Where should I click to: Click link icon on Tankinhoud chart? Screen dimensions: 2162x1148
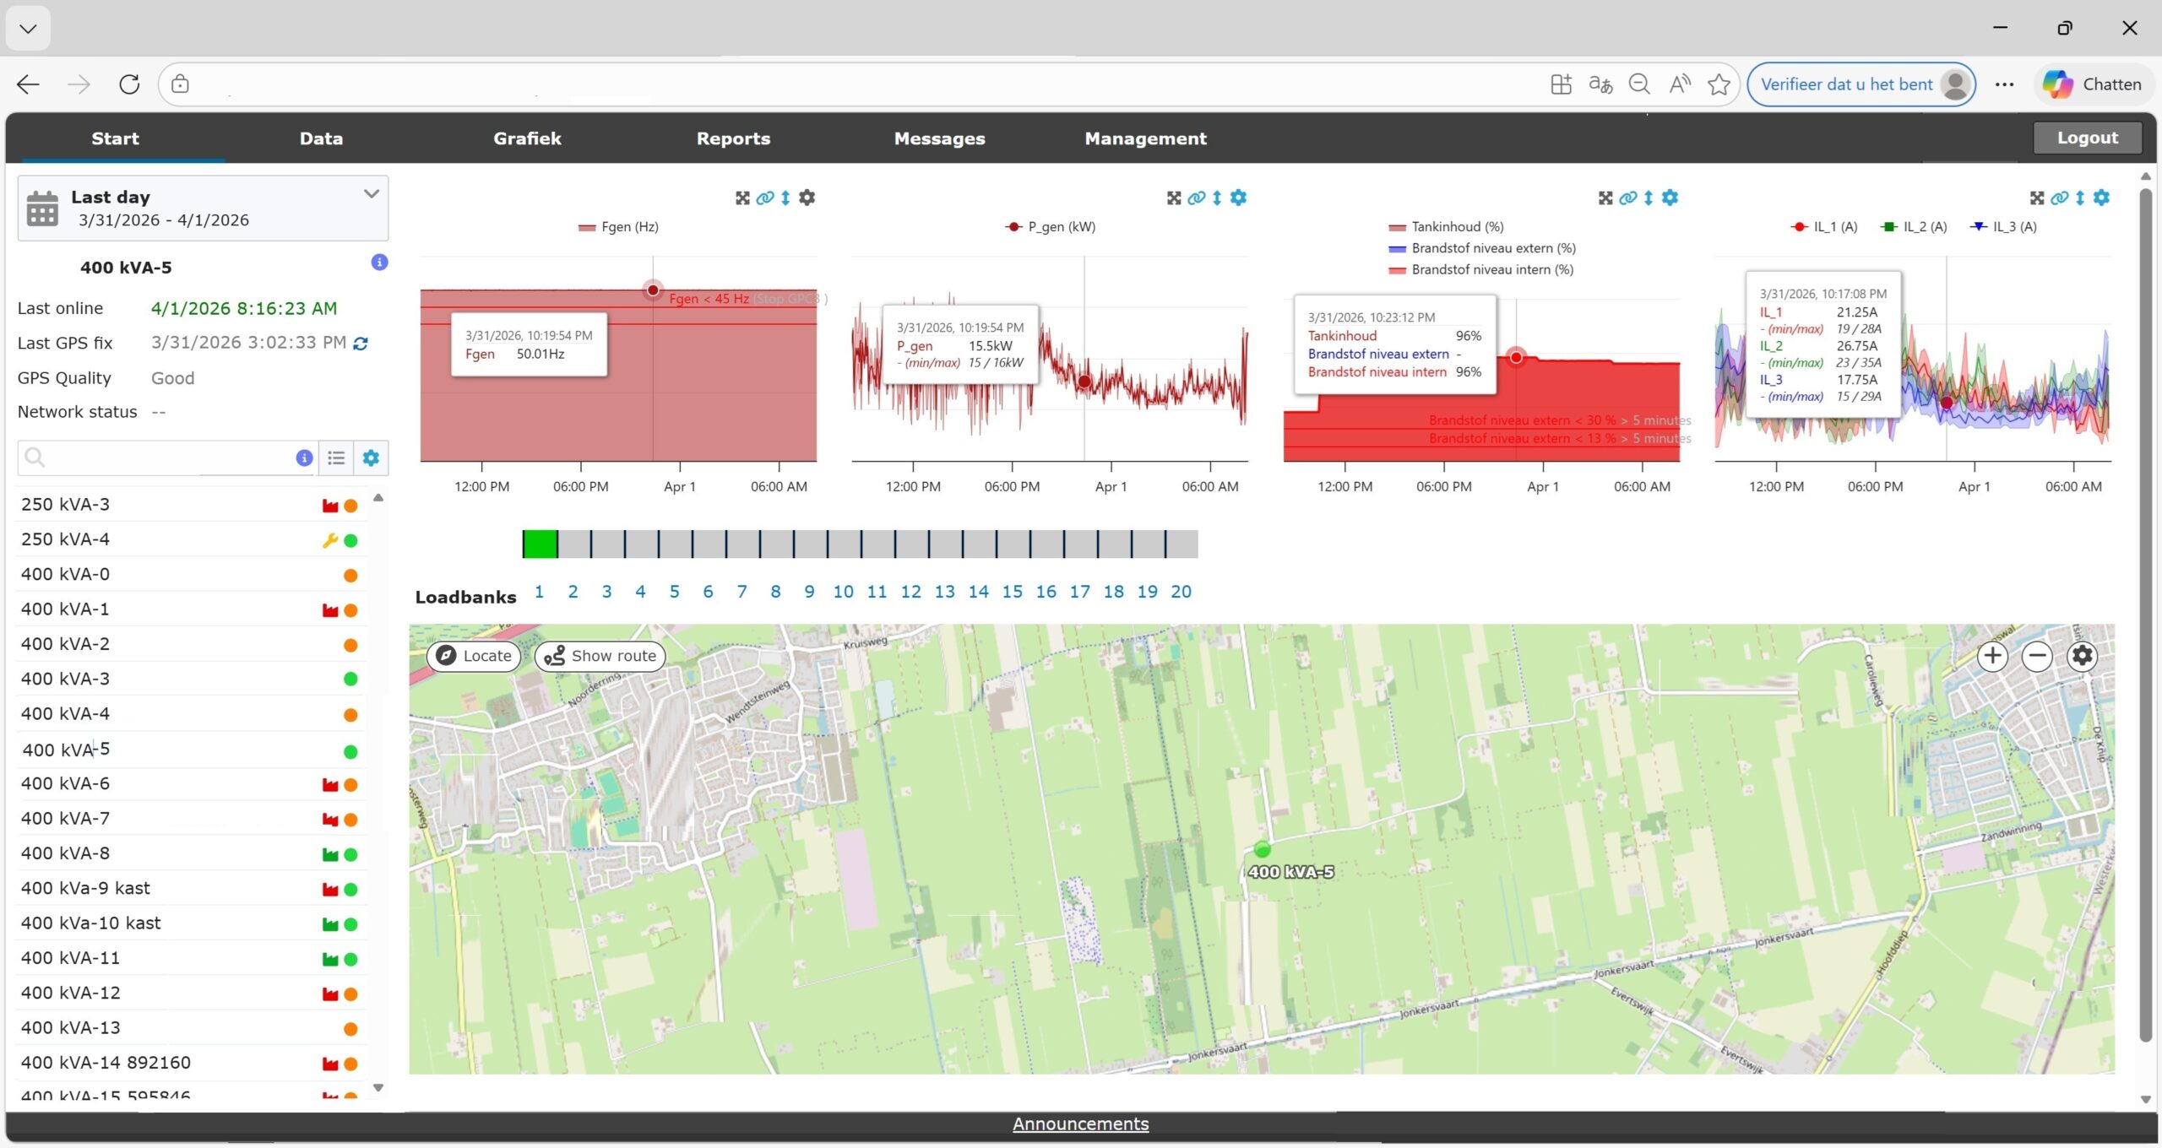tap(1627, 198)
